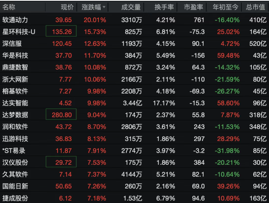
Task: Sort by the 总市值 column header
Action: pyautogui.click(x=255, y=7)
